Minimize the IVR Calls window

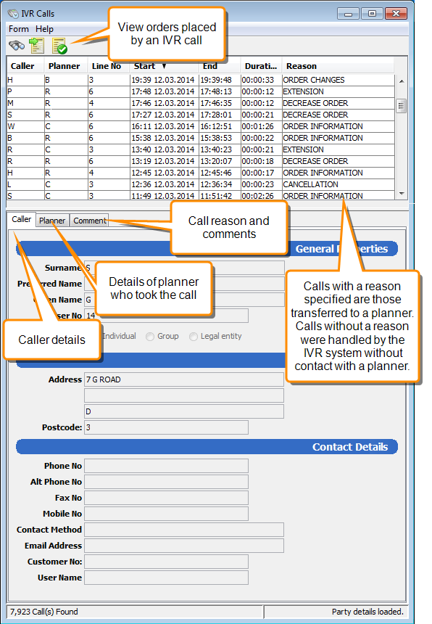[x=348, y=14]
